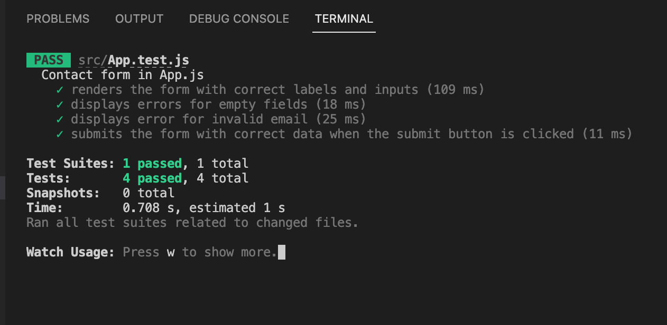Click checkmark beside 'renders the form' test
This screenshot has height=325, width=667.
(60, 90)
